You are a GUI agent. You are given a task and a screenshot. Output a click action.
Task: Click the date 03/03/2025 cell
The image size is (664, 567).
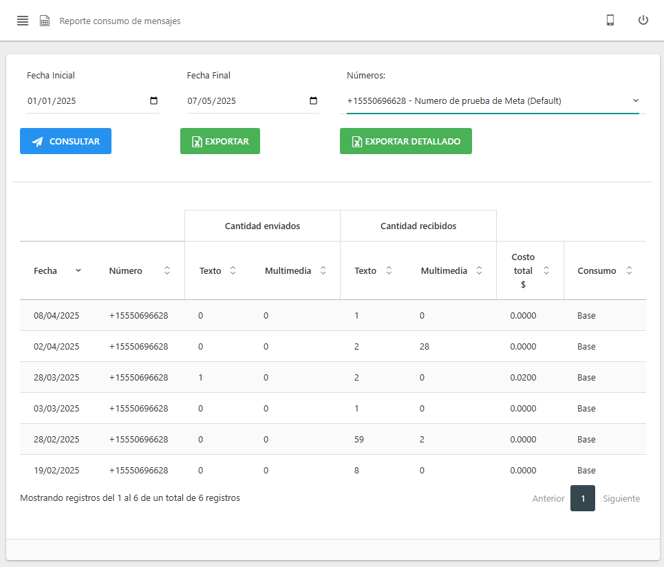(x=56, y=408)
